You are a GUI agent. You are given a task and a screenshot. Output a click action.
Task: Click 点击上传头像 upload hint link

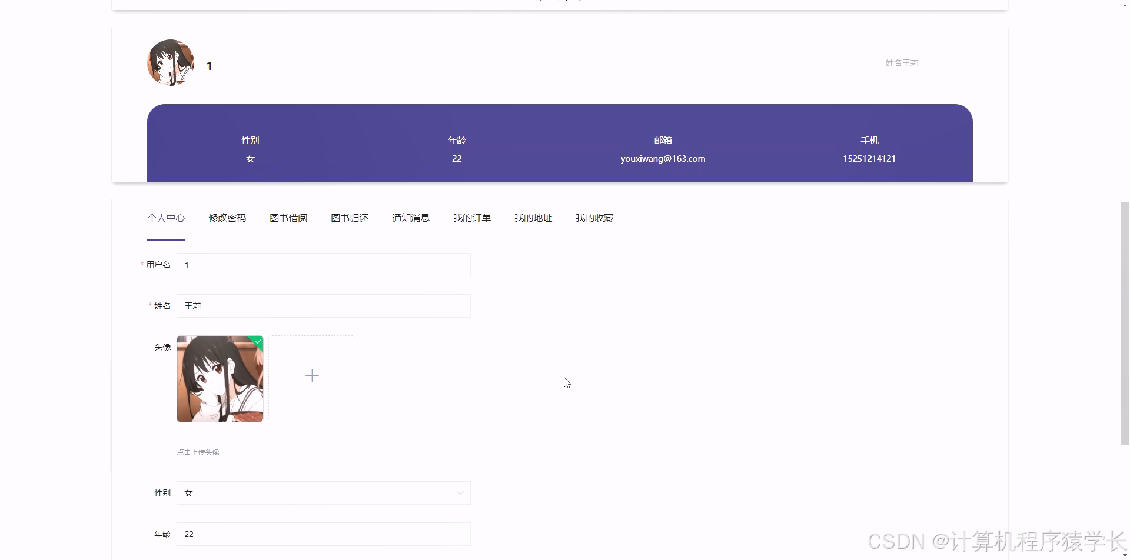[x=197, y=452]
